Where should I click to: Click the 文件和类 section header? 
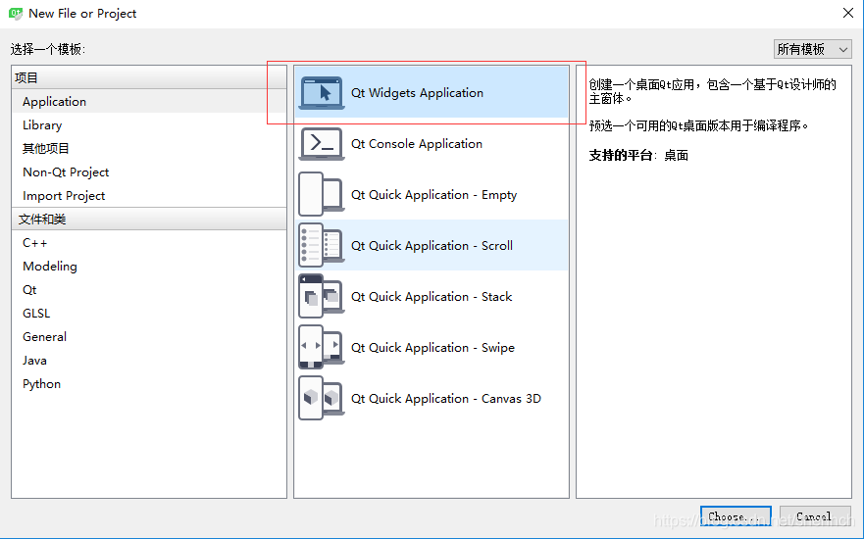point(149,220)
